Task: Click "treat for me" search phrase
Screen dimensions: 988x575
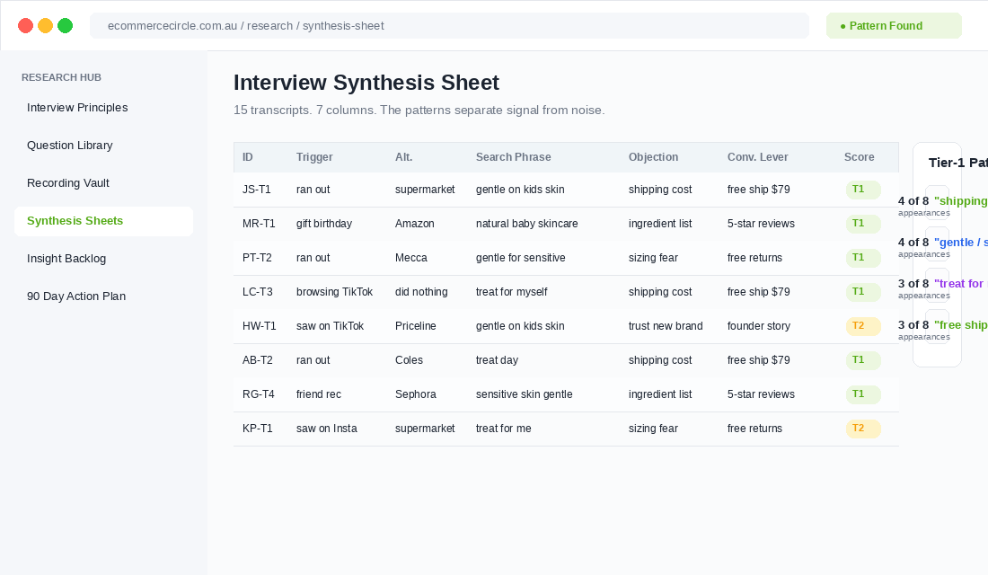Action: pyautogui.click(x=504, y=428)
